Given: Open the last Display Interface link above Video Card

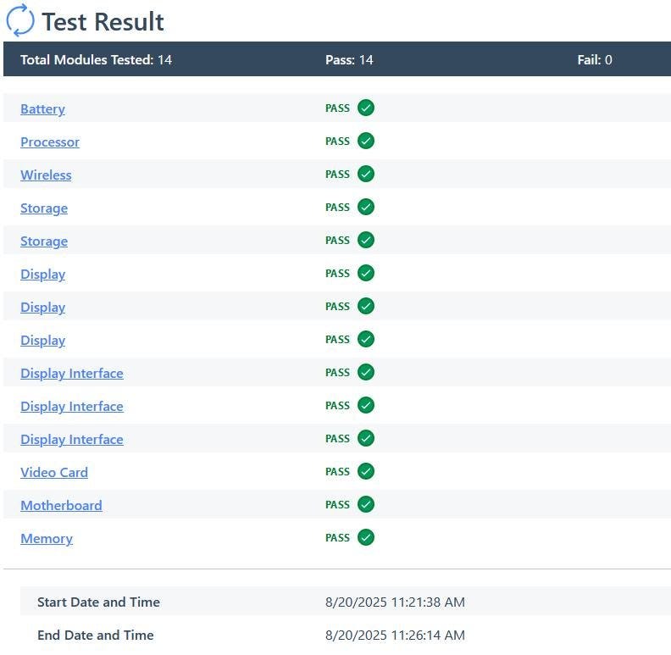Looking at the screenshot, I should [72, 440].
